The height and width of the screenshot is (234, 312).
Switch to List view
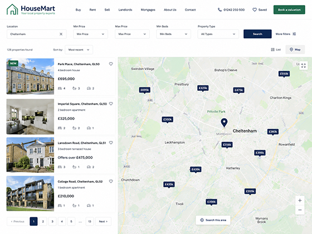276,50
